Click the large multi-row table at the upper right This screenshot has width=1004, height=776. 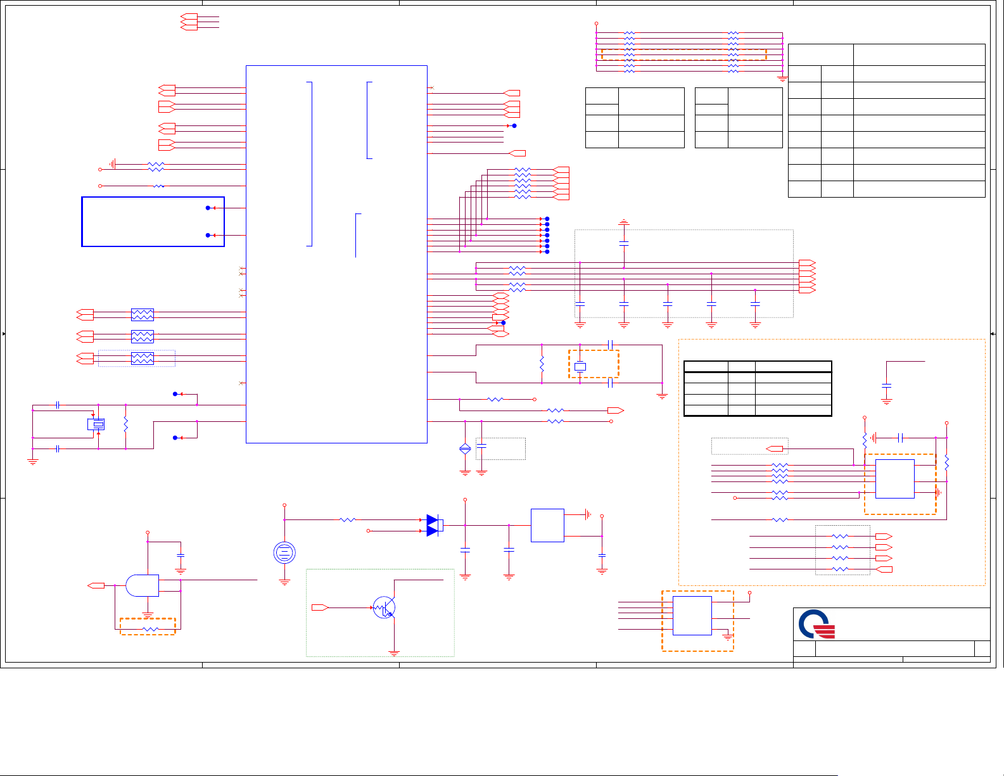(x=887, y=120)
